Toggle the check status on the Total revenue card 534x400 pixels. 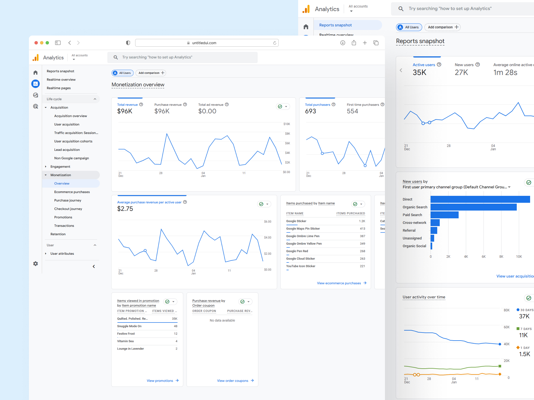[280, 107]
